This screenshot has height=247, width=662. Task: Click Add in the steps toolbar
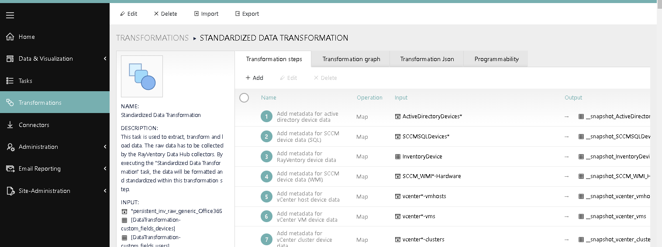tap(254, 78)
